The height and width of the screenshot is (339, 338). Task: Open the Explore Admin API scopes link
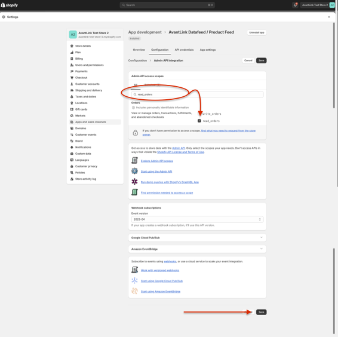click(157, 161)
